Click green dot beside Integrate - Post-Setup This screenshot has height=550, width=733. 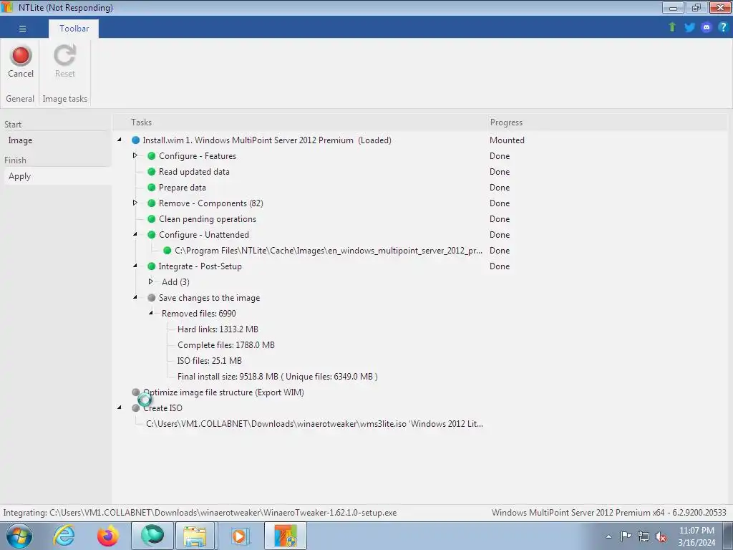coord(152,266)
